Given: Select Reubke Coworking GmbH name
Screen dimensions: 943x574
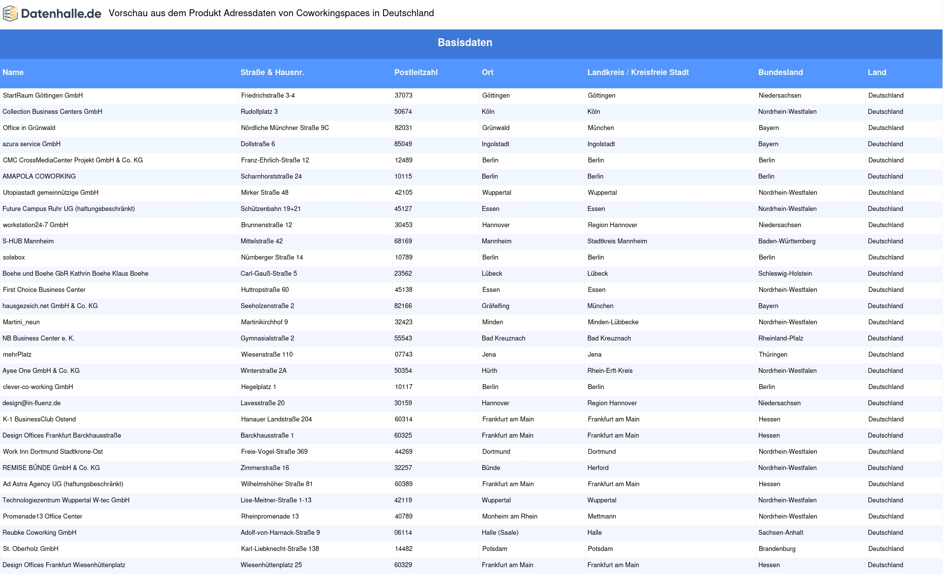Looking at the screenshot, I should (x=39, y=533).
